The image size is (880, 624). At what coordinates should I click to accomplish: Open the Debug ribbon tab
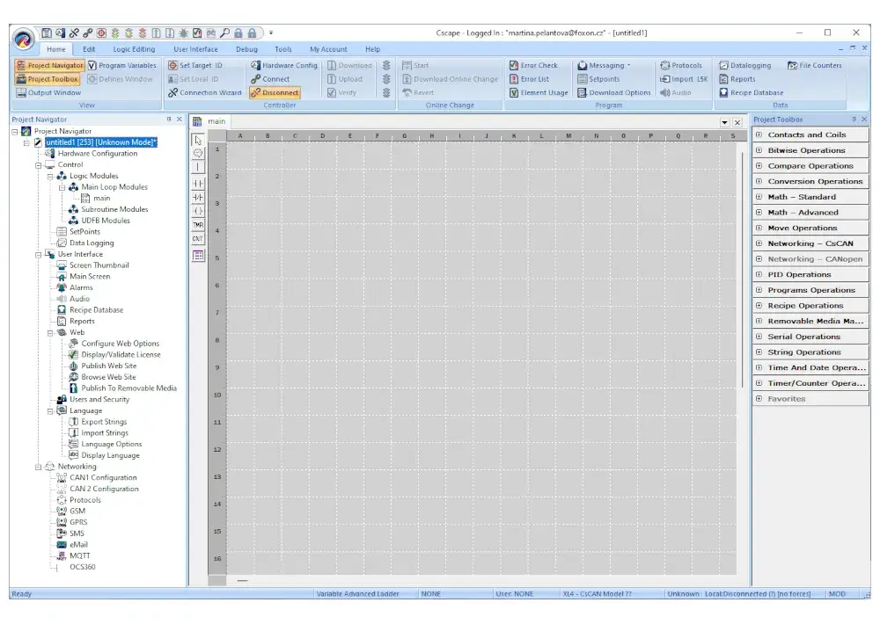coord(246,49)
